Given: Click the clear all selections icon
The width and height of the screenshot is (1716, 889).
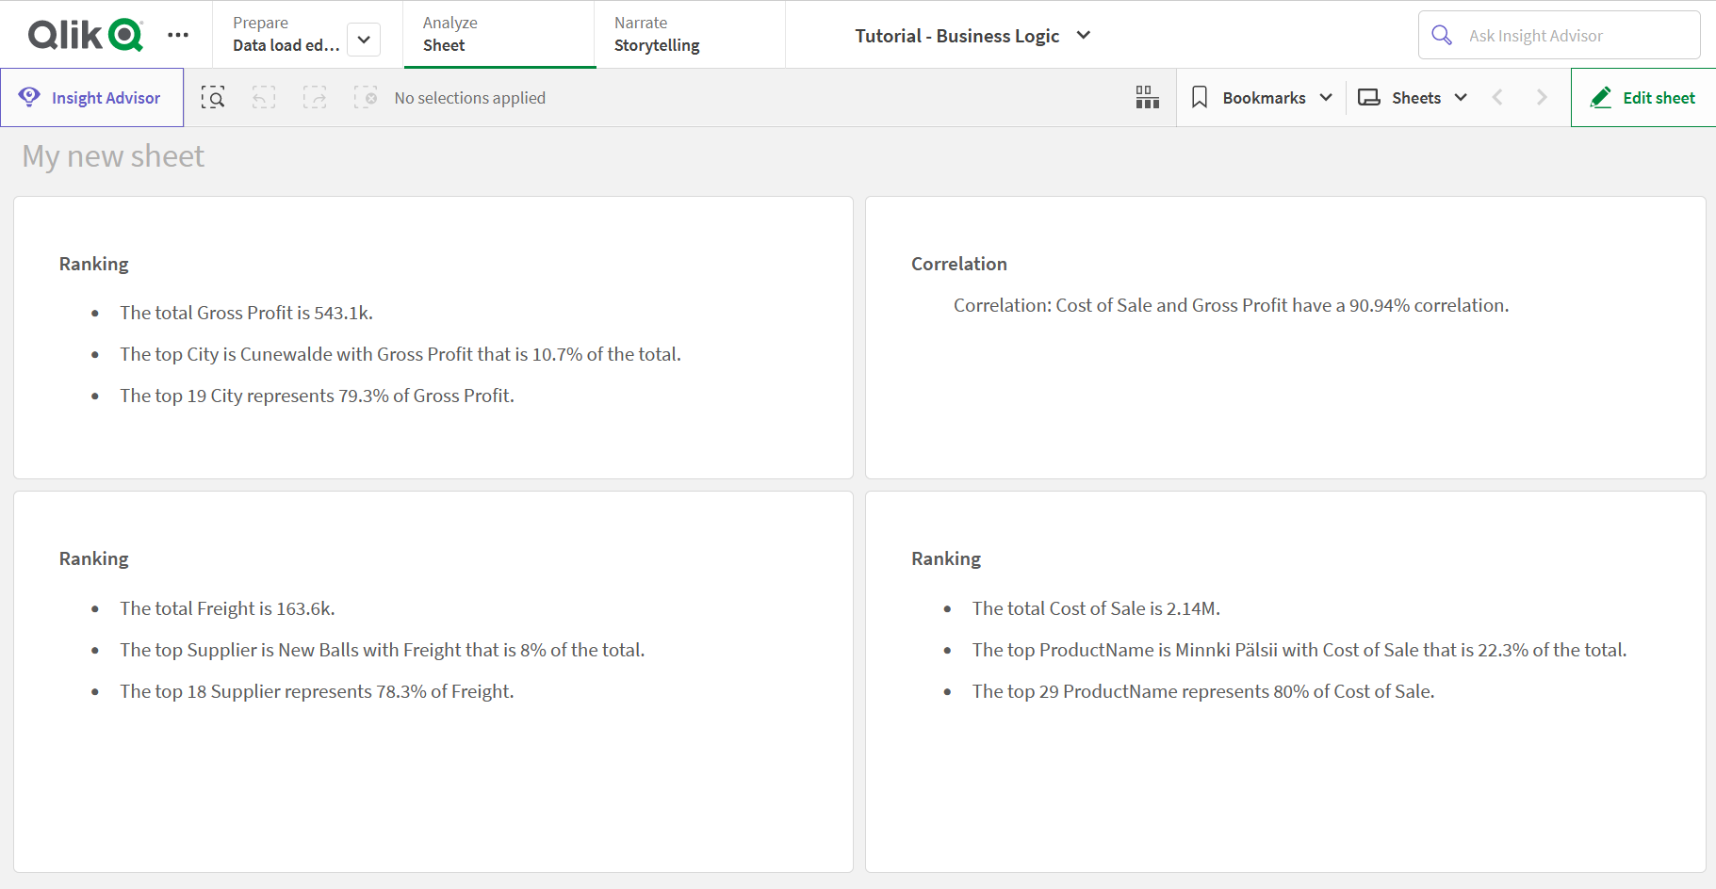Looking at the screenshot, I should coord(366,98).
